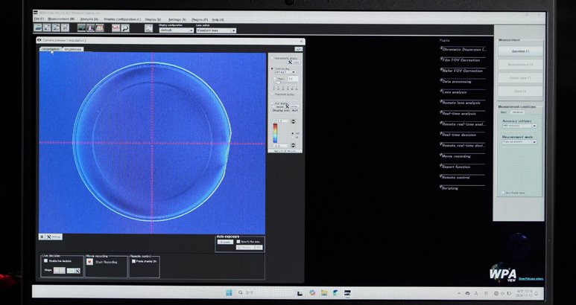This screenshot has width=576, height=305.
Task: Click the upper display scale stepper
Action: point(293,121)
